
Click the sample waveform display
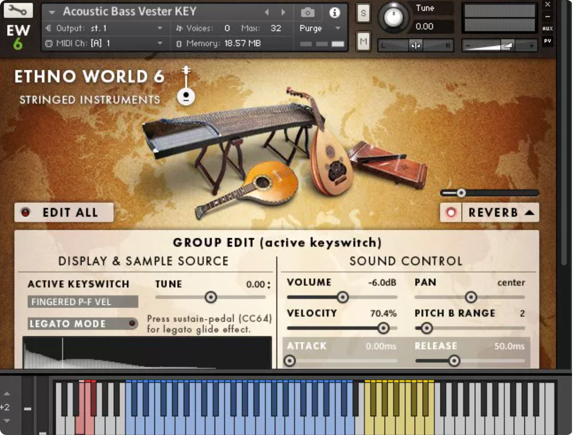(147, 353)
